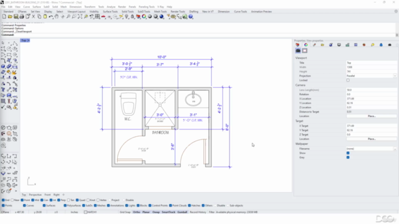399x224 pixels.
Task: Click the blue Help question mark icon
Action: [191, 17]
